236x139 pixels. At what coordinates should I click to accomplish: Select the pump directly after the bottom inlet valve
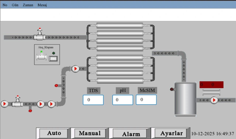tap(41, 104)
